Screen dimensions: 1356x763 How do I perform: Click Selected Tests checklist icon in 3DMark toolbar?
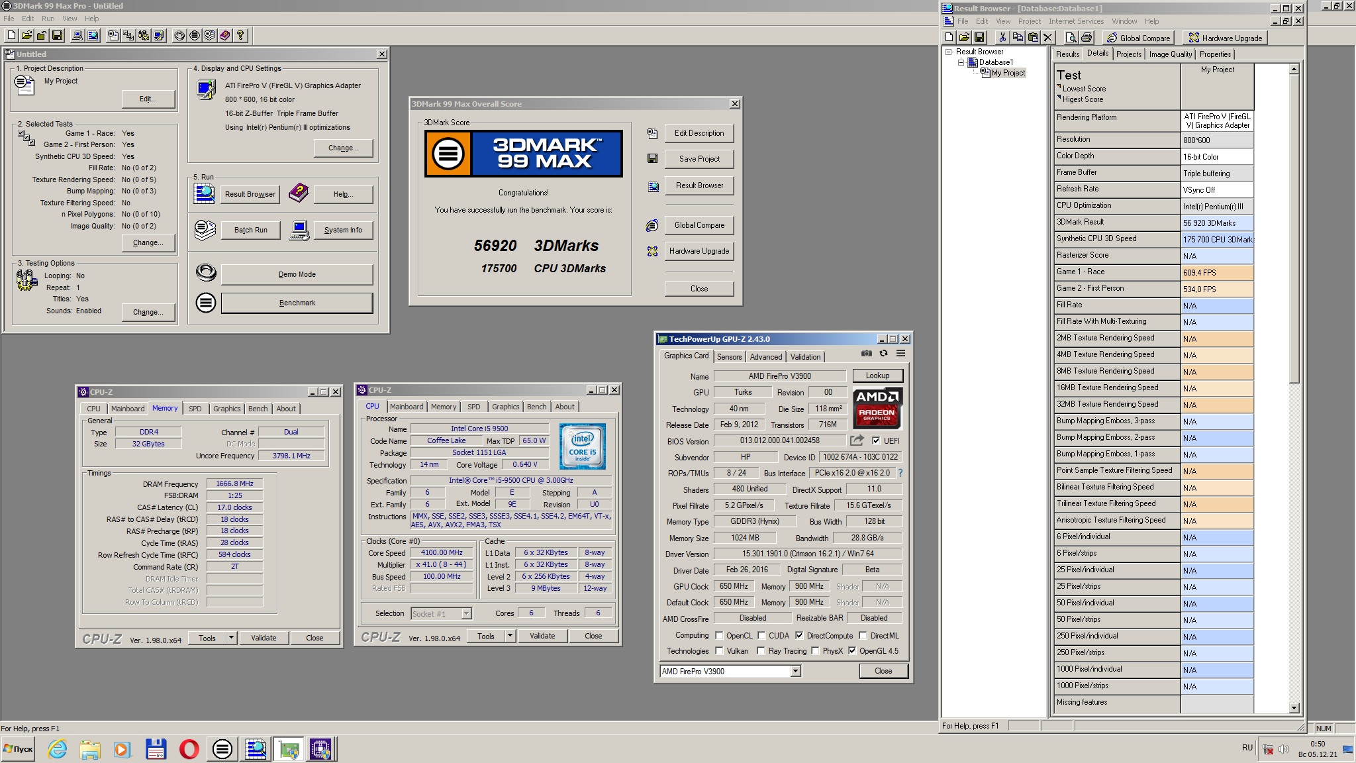(128, 36)
